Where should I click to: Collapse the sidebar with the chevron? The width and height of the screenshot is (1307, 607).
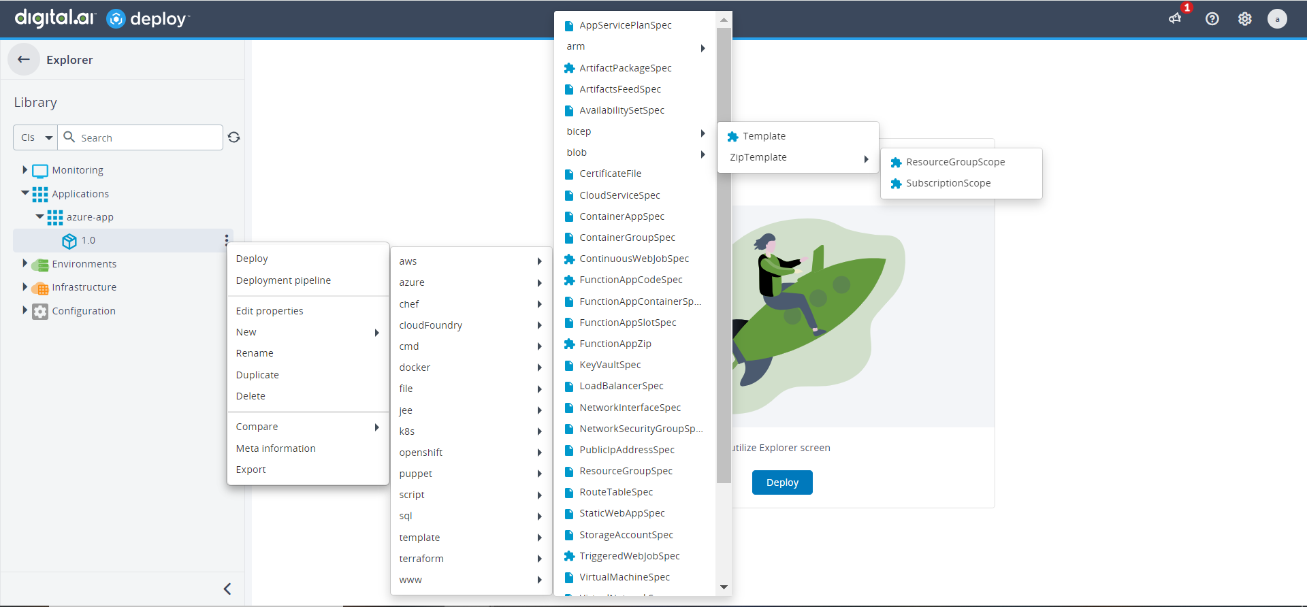(227, 589)
